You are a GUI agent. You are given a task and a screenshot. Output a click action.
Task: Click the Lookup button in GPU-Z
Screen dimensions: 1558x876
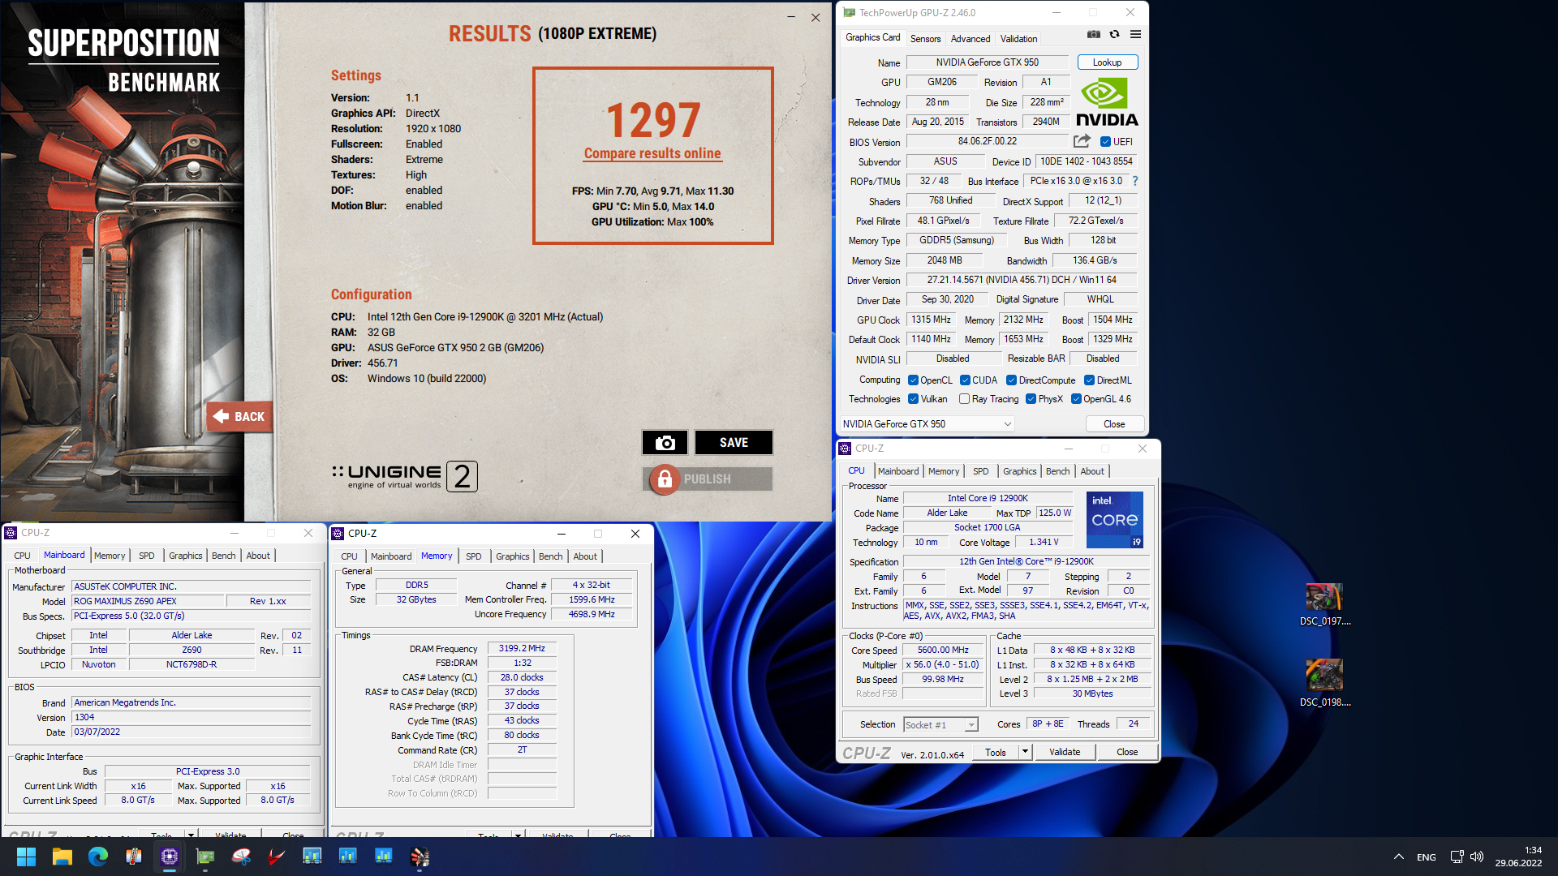point(1107,62)
